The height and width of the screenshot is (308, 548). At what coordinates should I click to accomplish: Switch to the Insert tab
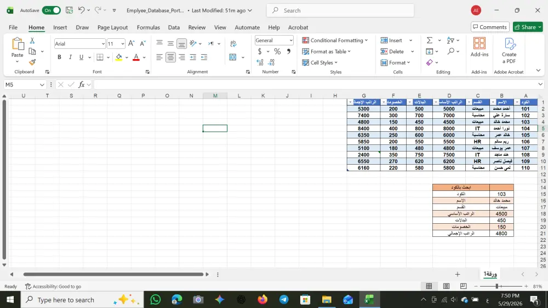60,27
